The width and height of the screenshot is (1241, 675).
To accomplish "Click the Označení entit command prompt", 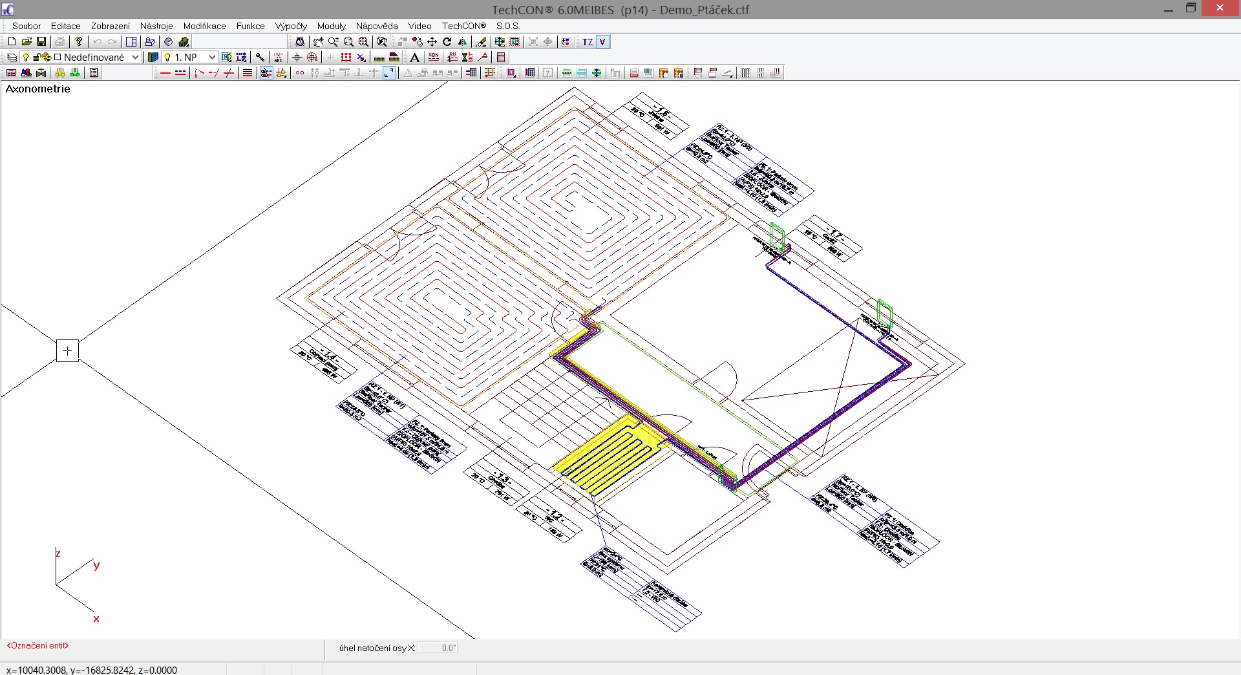I will (37, 645).
